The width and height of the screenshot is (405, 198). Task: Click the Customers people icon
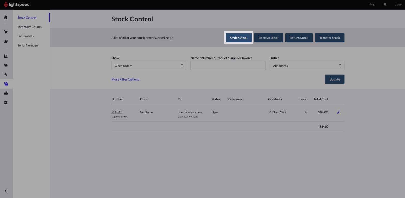tap(6, 93)
